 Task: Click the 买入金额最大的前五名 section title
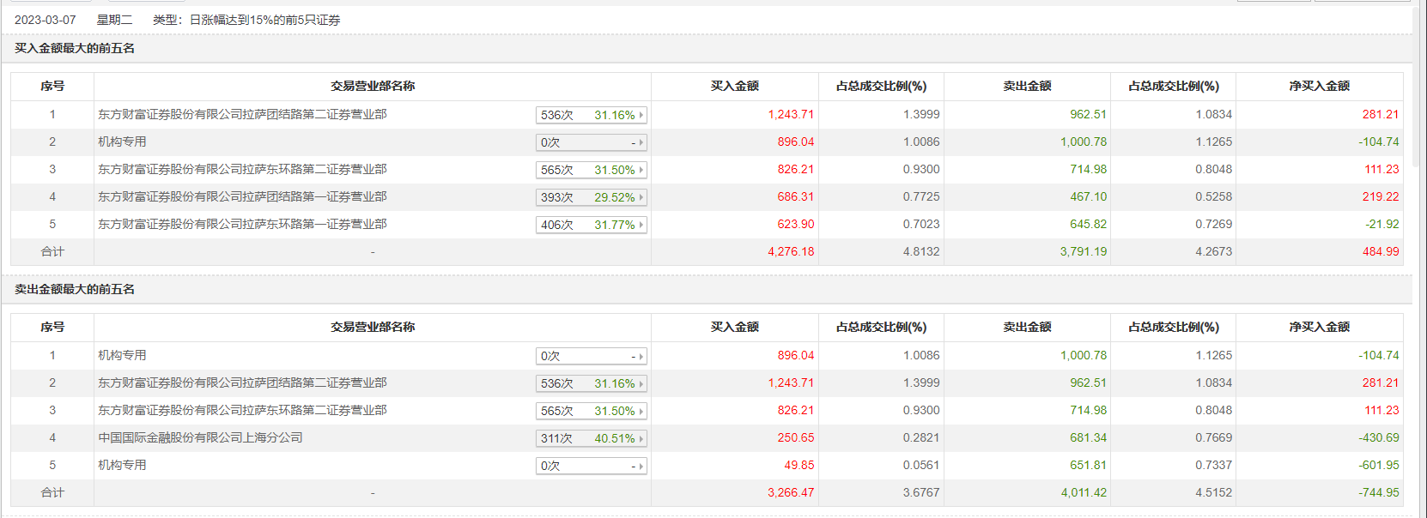click(75, 48)
